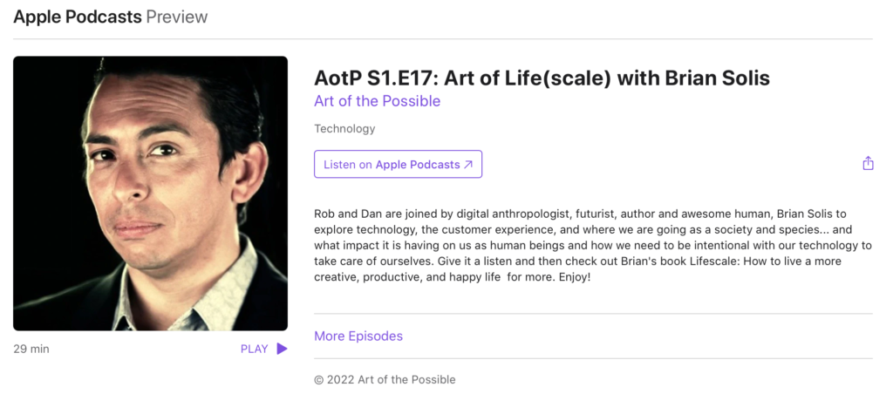Click the Technology category label
Viewport: 893px width, 394px height.
click(x=344, y=129)
